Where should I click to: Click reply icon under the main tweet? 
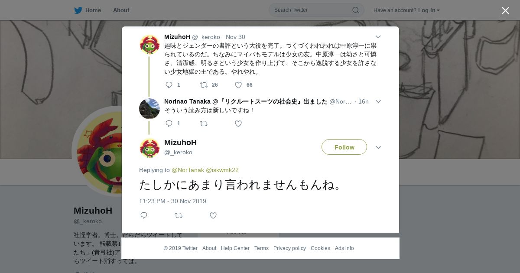(144, 215)
